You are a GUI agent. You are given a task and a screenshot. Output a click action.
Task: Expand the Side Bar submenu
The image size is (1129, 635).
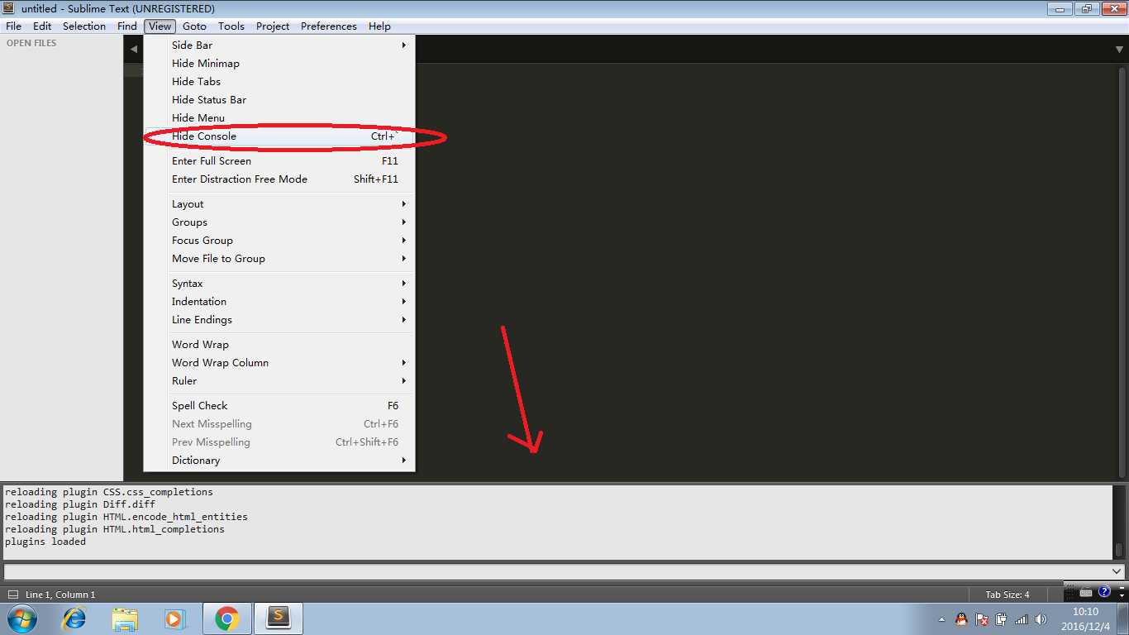[x=279, y=45]
